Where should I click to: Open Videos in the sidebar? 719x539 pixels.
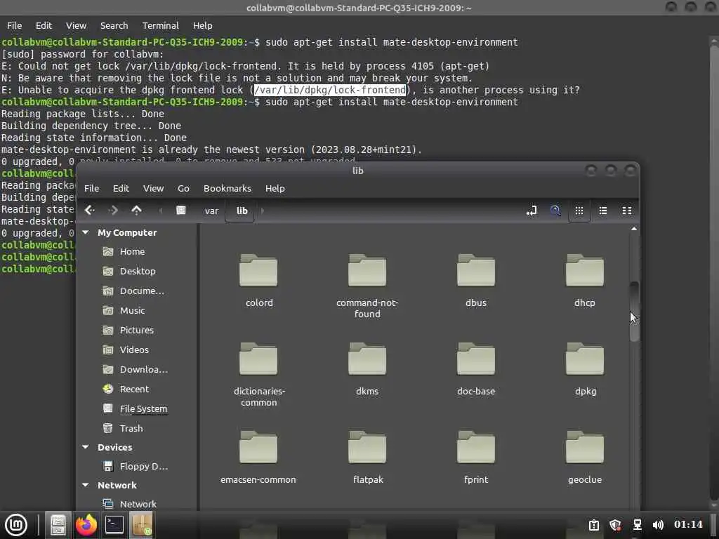click(x=134, y=350)
